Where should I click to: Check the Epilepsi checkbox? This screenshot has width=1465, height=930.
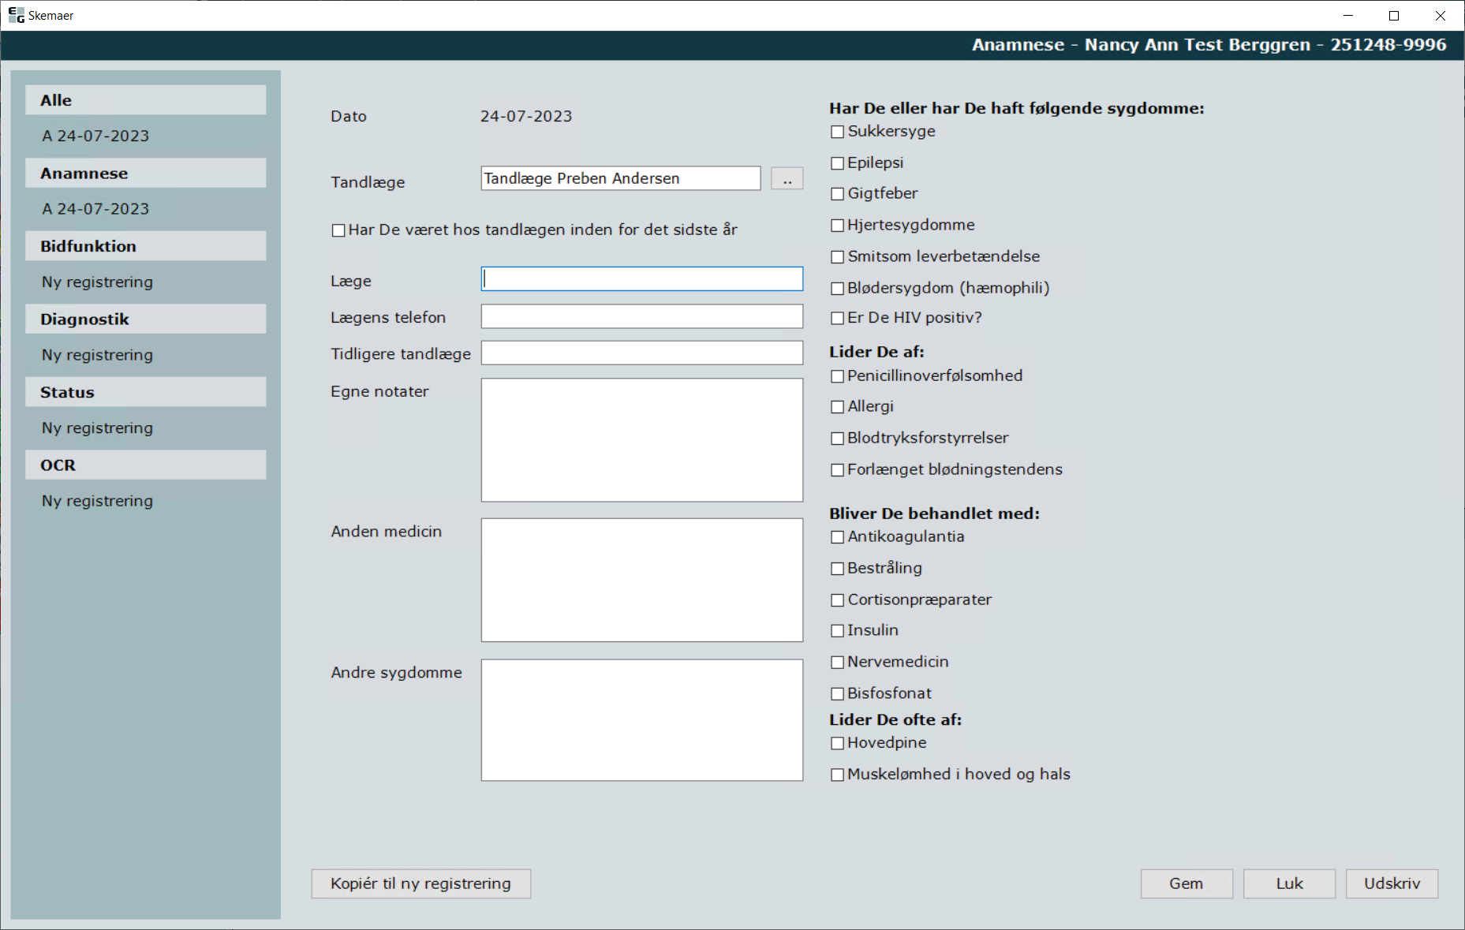tap(838, 163)
